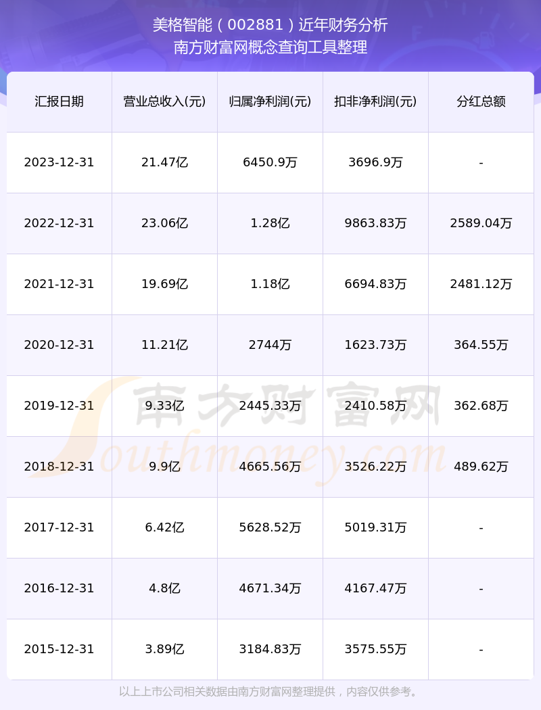The height and width of the screenshot is (710, 541).
Task: Click the footer disclaimer text
Action: (x=270, y=692)
